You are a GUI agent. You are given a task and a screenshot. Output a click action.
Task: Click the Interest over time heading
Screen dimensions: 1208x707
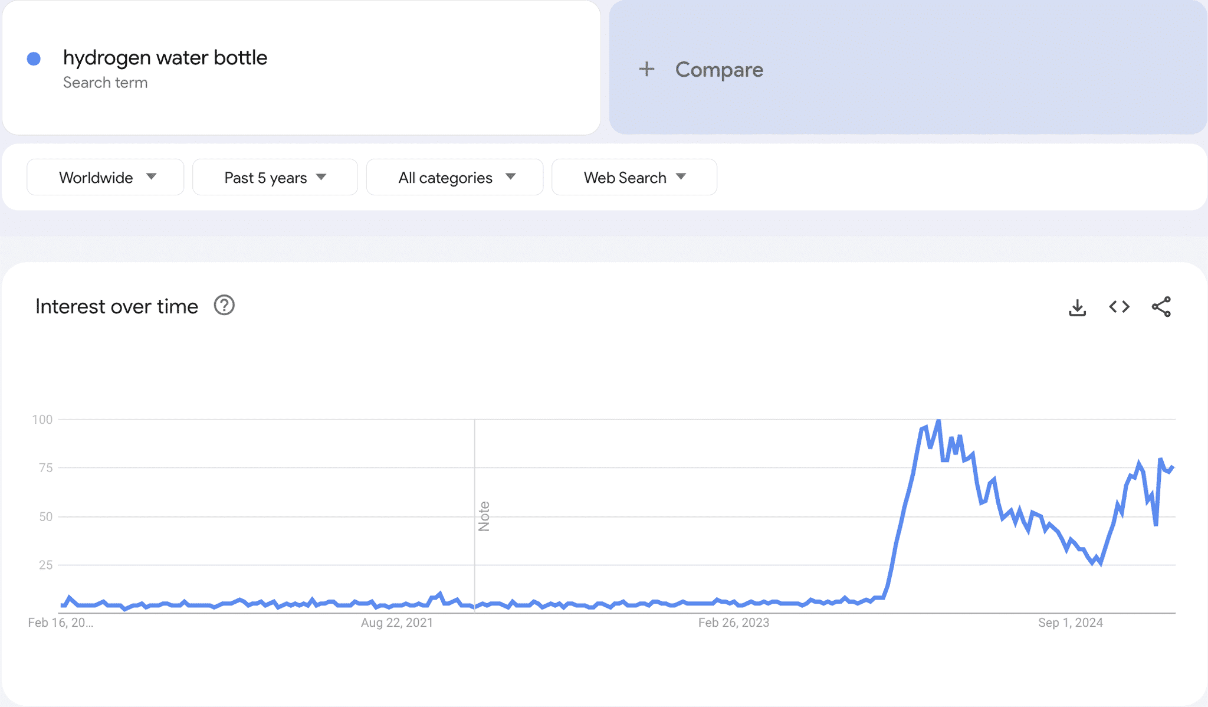(117, 306)
